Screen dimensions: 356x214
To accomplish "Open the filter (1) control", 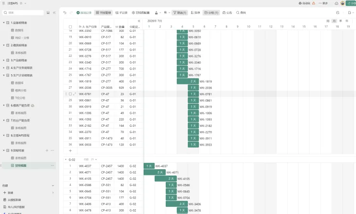I will (180, 13).
